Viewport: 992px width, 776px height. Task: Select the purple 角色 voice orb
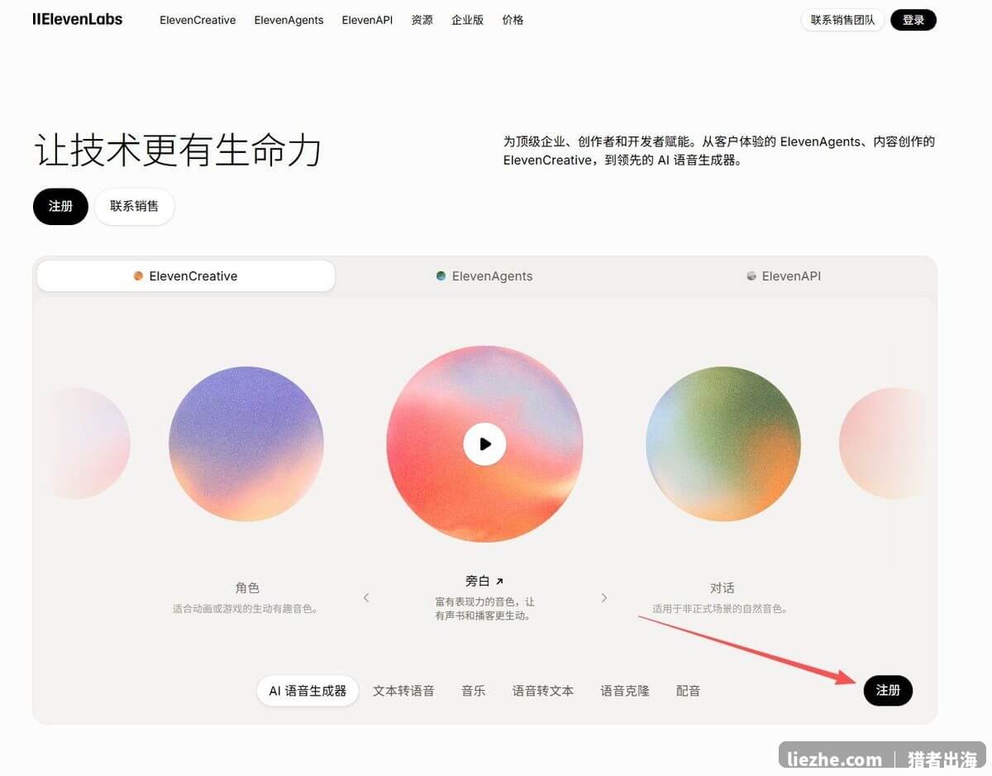click(x=246, y=443)
